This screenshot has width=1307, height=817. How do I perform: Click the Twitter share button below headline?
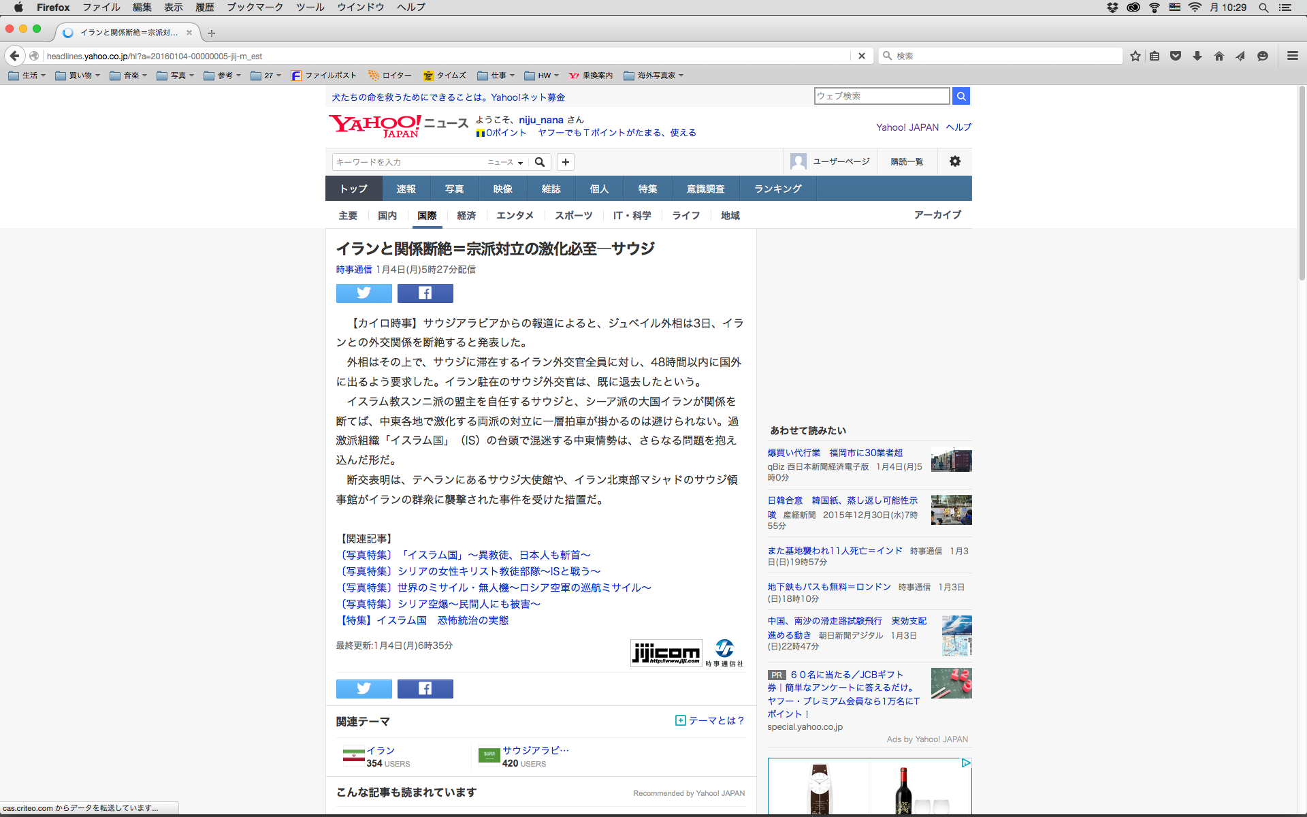coord(364,293)
